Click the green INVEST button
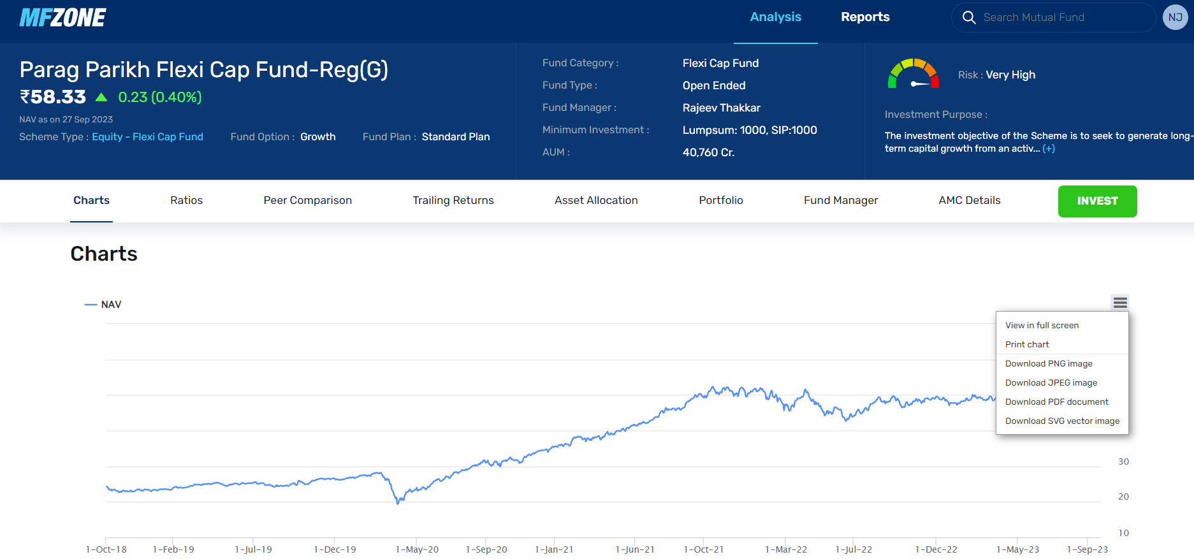Screen dimensions: 1194x559 (1097, 201)
